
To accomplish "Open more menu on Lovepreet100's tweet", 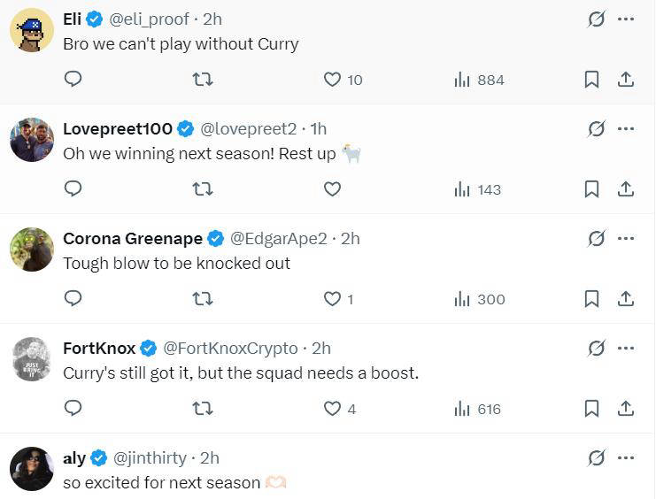I will tap(626, 128).
